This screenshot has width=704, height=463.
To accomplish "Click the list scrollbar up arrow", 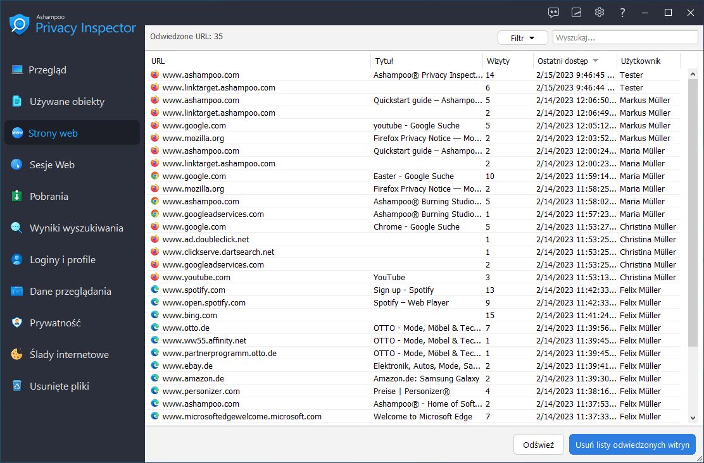I will tap(693, 74).
